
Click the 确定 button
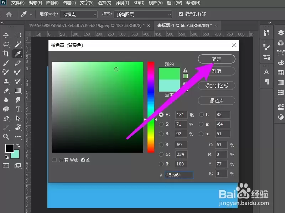pyautogui.click(x=217, y=59)
